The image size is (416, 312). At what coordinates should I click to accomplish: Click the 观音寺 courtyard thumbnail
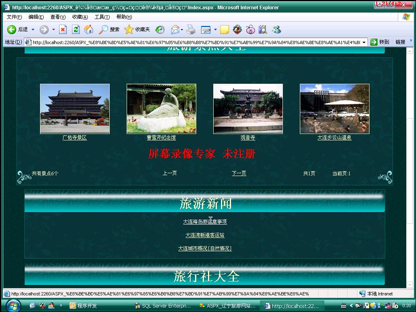click(x=248, y=109)
